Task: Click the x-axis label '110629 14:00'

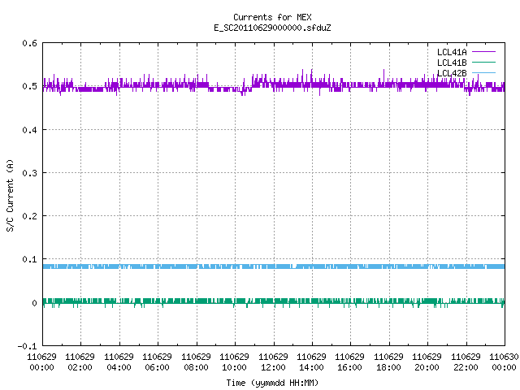Action: click(311, 362)
